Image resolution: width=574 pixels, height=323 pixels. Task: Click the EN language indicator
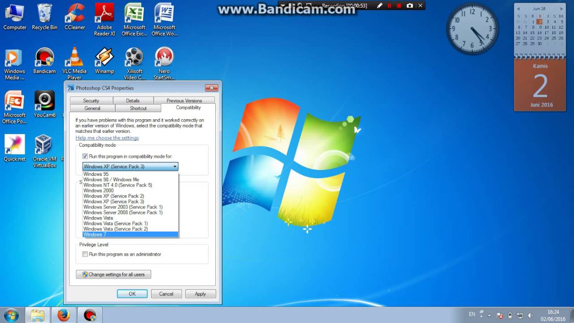(x=472, y=314)
